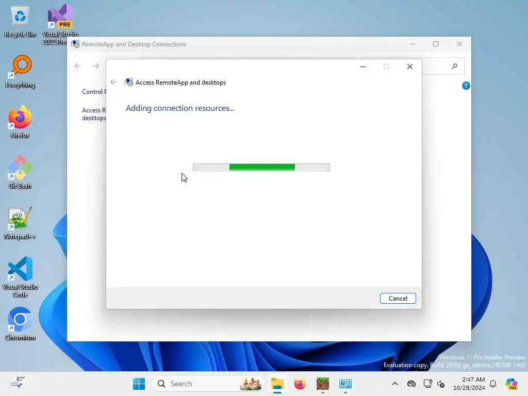Open the Windows Start menu
Image resolution: width=528 pixels, height=396 pixels.
pos(139,384)
